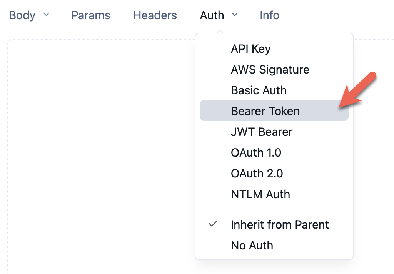Image resolution: width=394 pixels, height=274 pixels.
Task: Choose API Key from the Auth menu
Action: click(x=250, y=49)
